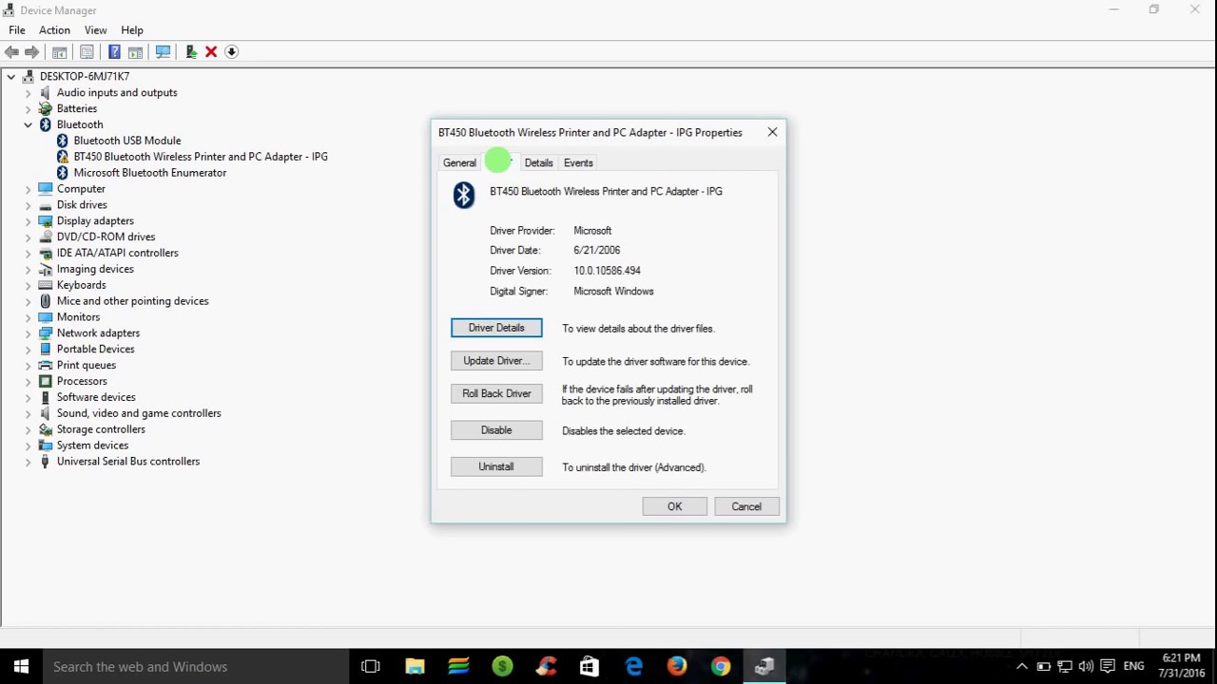Click the Roll Back Driver button
The width and height of the screenshot is (1217, 684).
[x=496, y=393]
